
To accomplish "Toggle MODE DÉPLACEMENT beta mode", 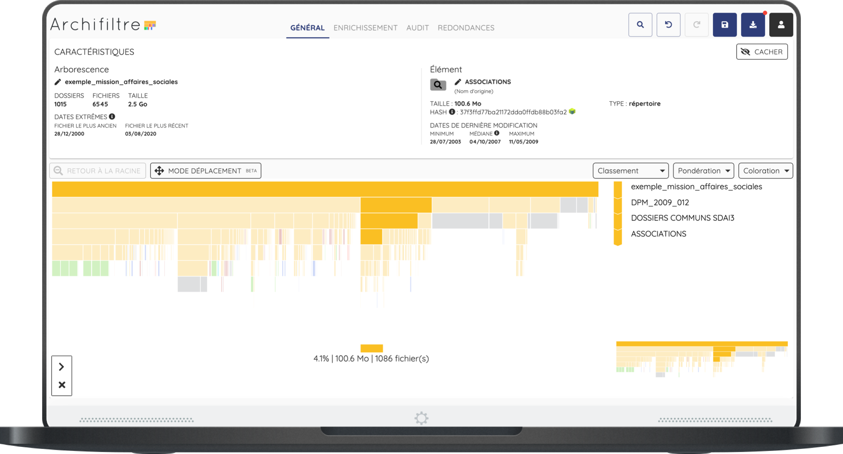I will click(x=205, y=171).
